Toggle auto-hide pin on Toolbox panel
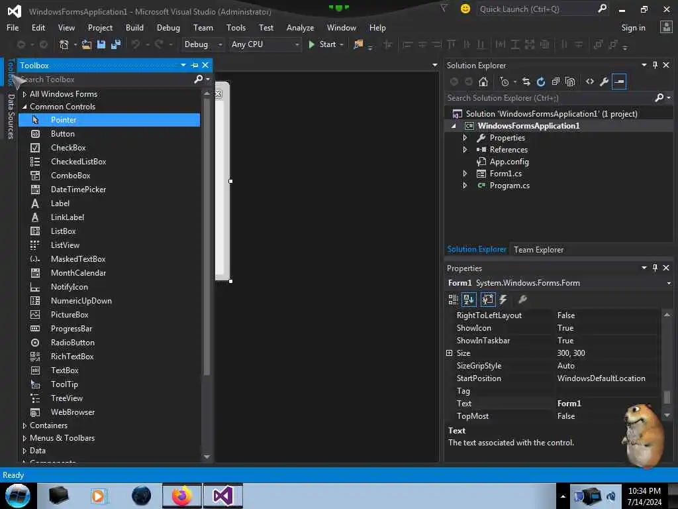 (x=195, y=66)
